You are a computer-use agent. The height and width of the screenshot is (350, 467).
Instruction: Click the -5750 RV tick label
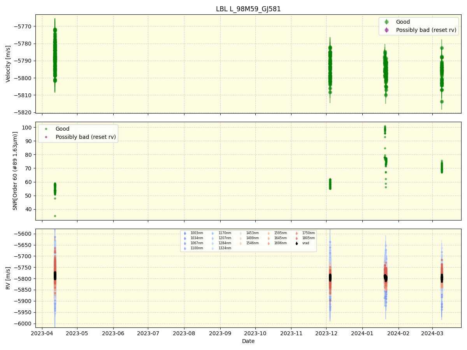pos(24,268)
